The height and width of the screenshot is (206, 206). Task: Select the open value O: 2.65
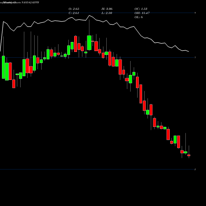(x=74, y=9)
